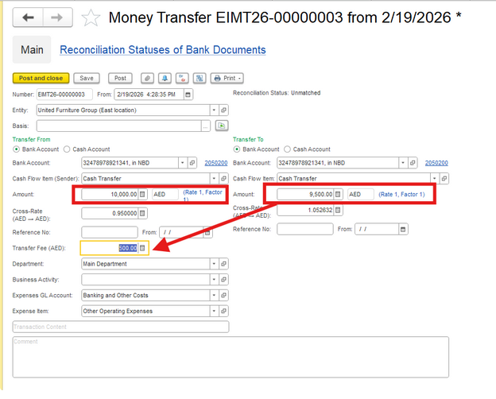Viewport: 496px width, 399px height.
Task: Open the Department dropdown
Action: tap(213, 264)
